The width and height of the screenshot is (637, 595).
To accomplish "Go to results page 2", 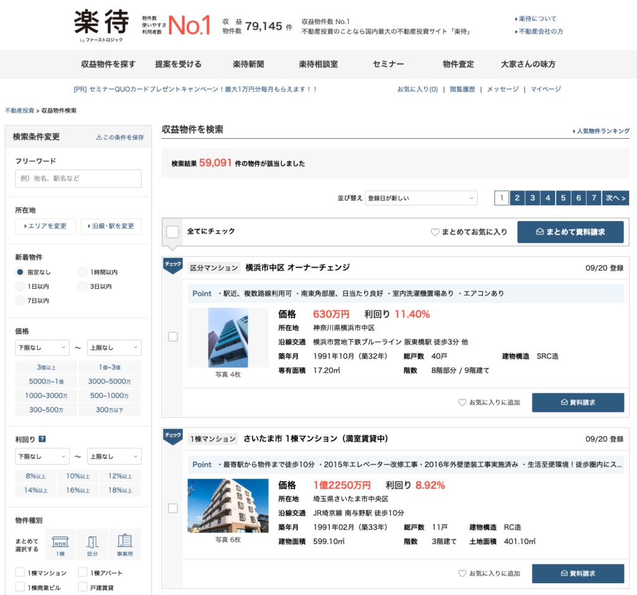I will 517,198.
